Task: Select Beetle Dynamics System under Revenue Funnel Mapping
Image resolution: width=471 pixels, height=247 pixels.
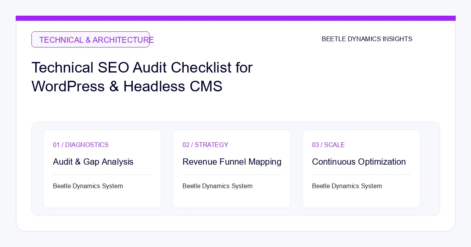Action: click(x=217, y=186)
